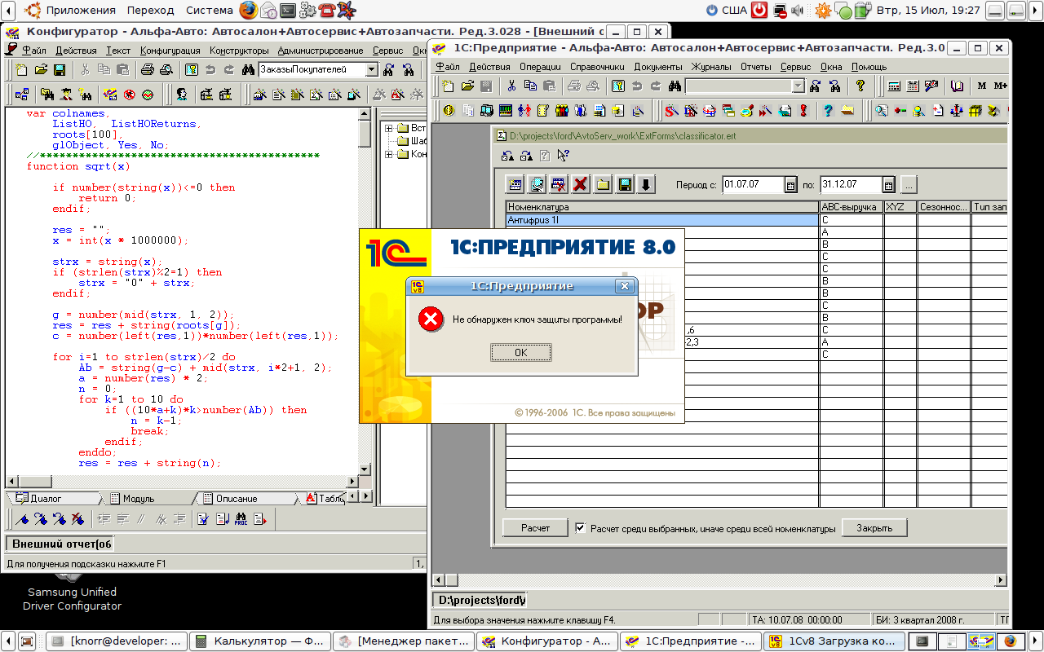Open the Система menu in the top panel
The height and width of the screenshot is (652, 1044).
(x=209, y=11)
